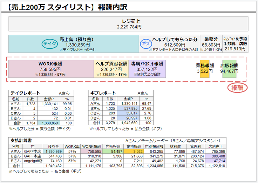Click the purple 専属アシスタント報酬 box
This screenshot has height=183, width=258.
[x=147, y=69]
